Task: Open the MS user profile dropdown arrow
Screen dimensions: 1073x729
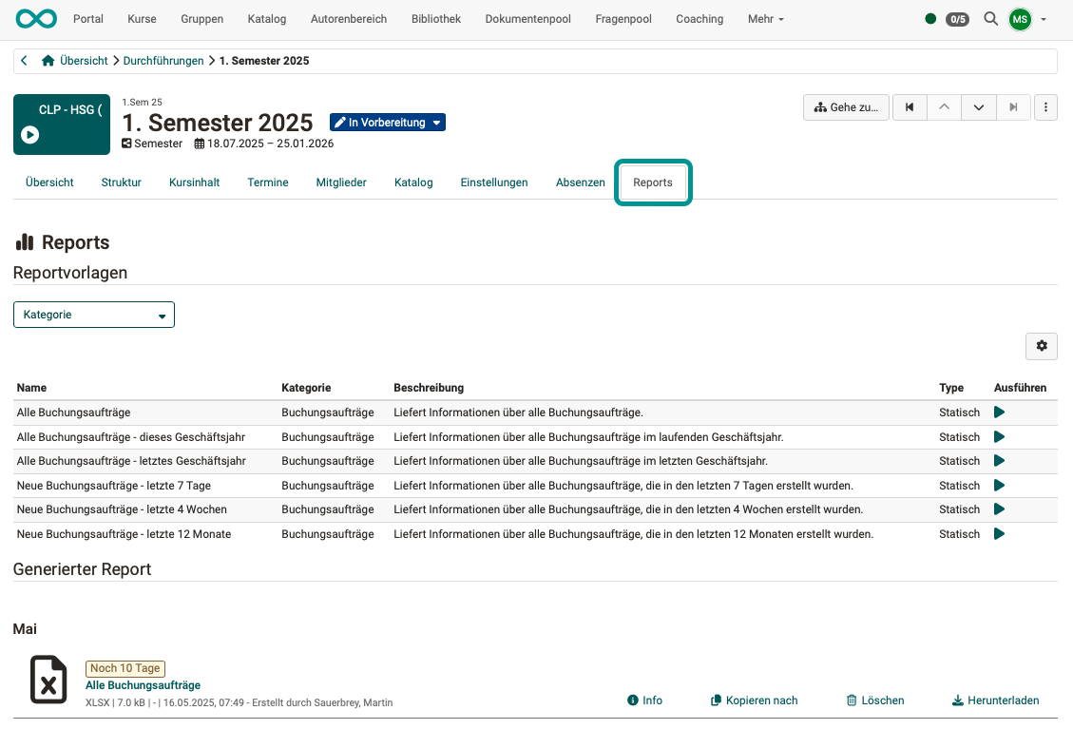Action: coord(1043,19)
